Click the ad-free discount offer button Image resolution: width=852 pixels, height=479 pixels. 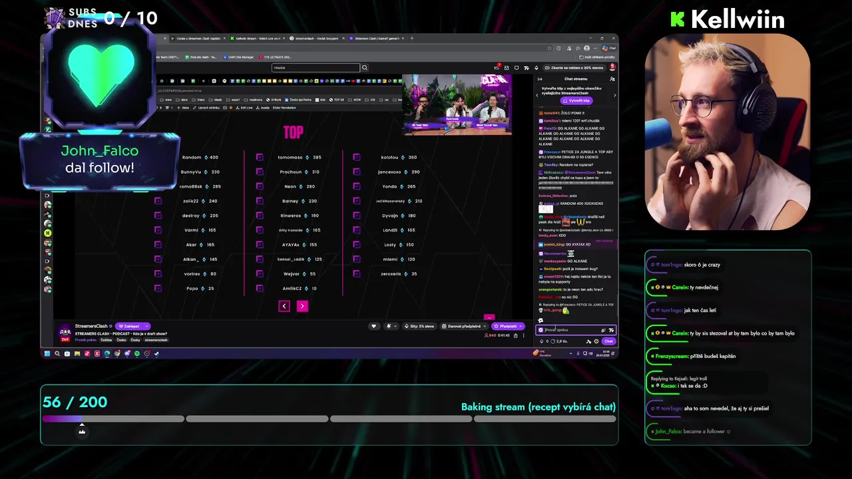[574, 68]
